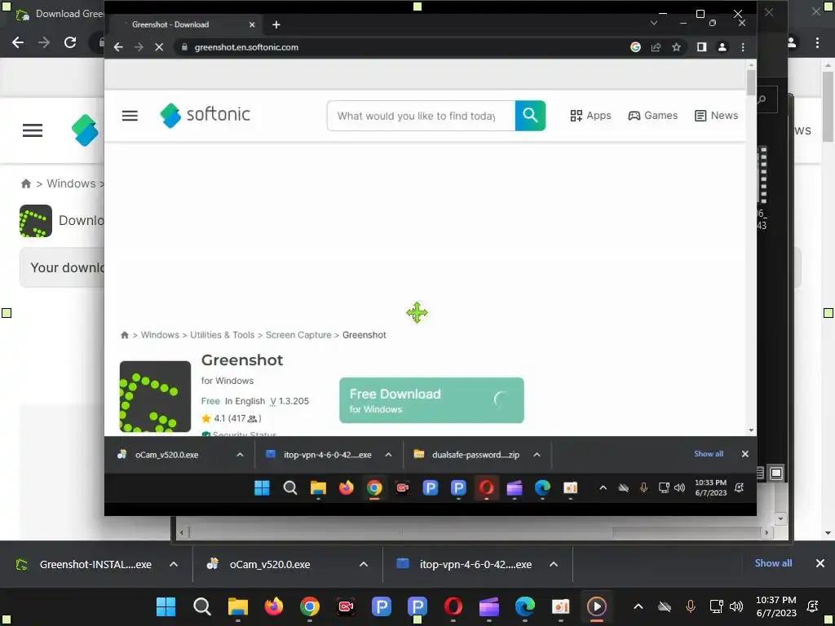Click the Softonic search magnifier button

click(x=530, y=116)
